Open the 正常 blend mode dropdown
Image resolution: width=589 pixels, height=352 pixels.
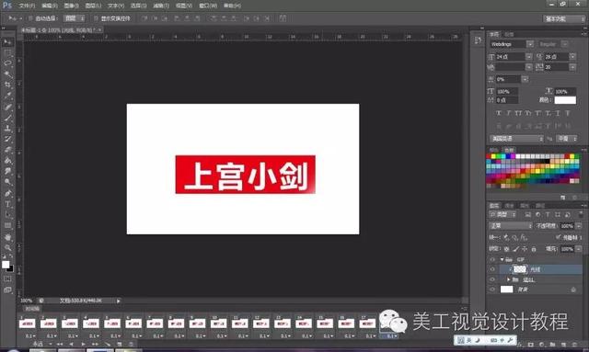coord(511,225)
